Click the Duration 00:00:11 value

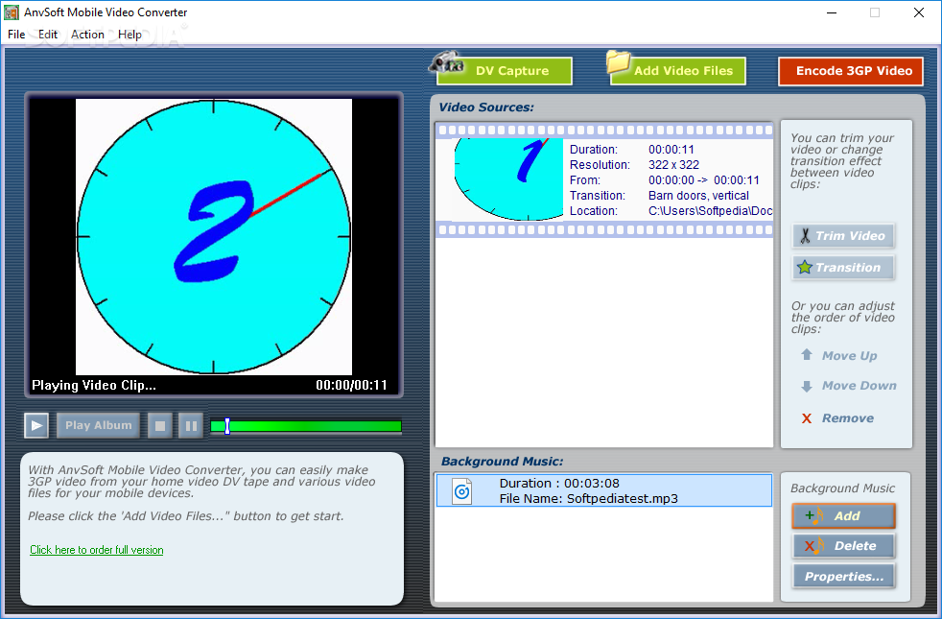click(671, 150)
